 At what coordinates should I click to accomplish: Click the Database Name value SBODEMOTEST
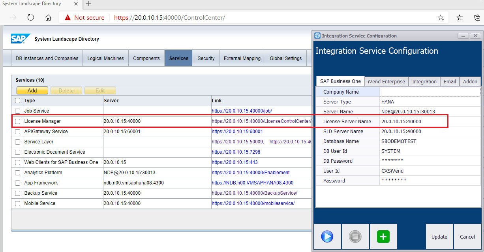[399, 141]
